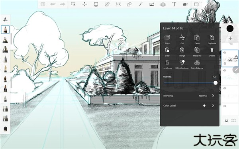Merge All layers
This screenshot has width=239, height=149.
click(x=197, y=52)
